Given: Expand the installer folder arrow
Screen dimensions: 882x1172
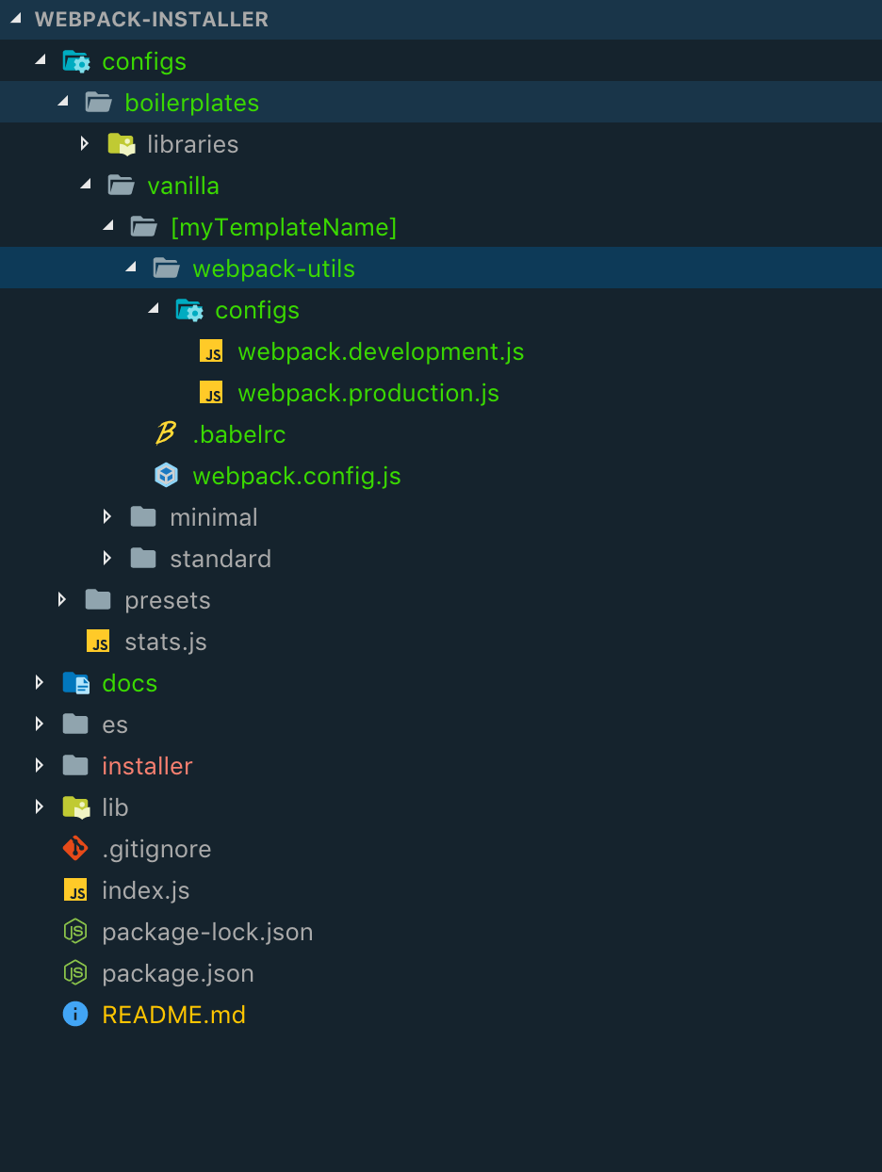Looking at the screenshot, I should point(40,765).
